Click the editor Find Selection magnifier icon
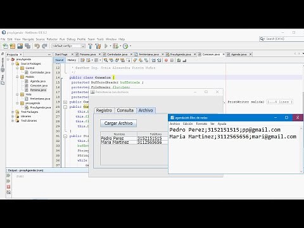Viewport: 304px width, 228px height. tap(106, 60)
